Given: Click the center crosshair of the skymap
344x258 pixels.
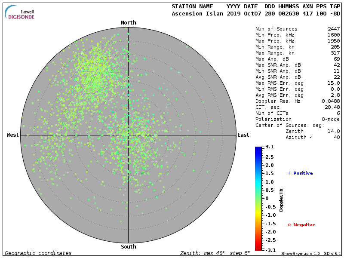Looking at the screenshot, I should [x=128, y=135].
